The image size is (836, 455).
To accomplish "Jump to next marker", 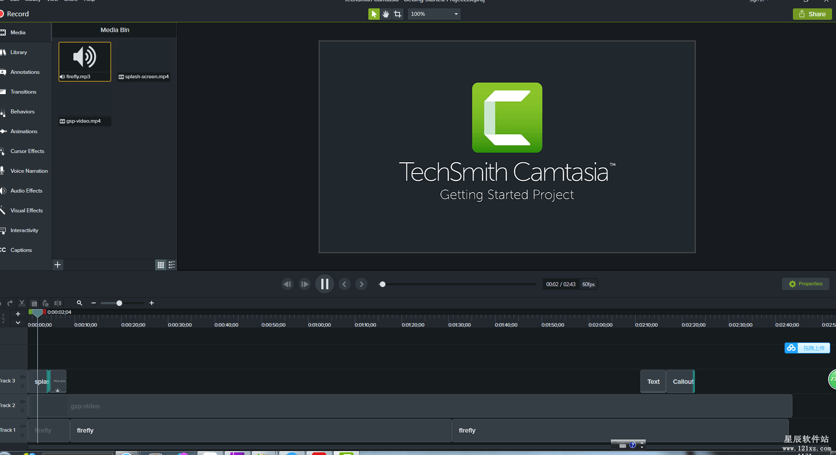I will click(361, 284).
